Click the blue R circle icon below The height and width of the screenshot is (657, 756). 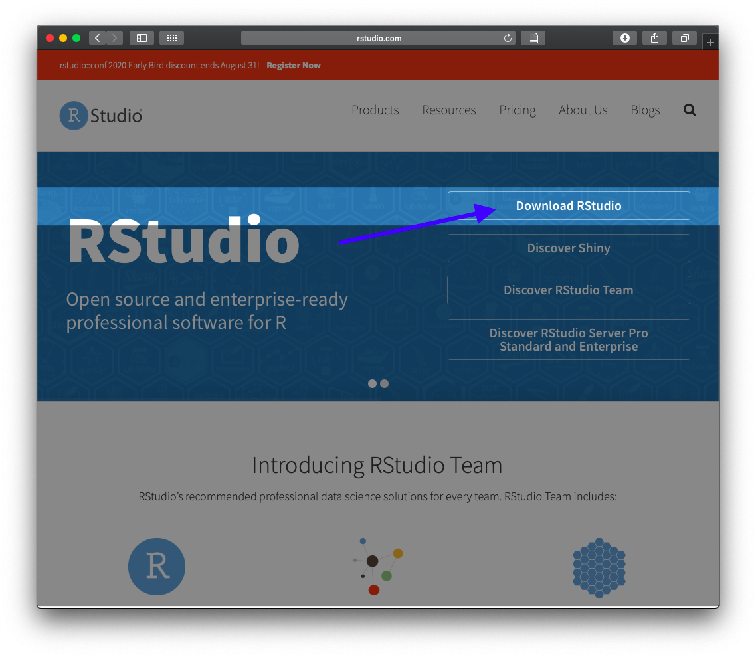tap(157, 567)
